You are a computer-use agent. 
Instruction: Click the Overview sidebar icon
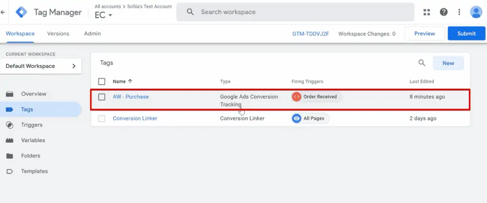coord(10,94)
